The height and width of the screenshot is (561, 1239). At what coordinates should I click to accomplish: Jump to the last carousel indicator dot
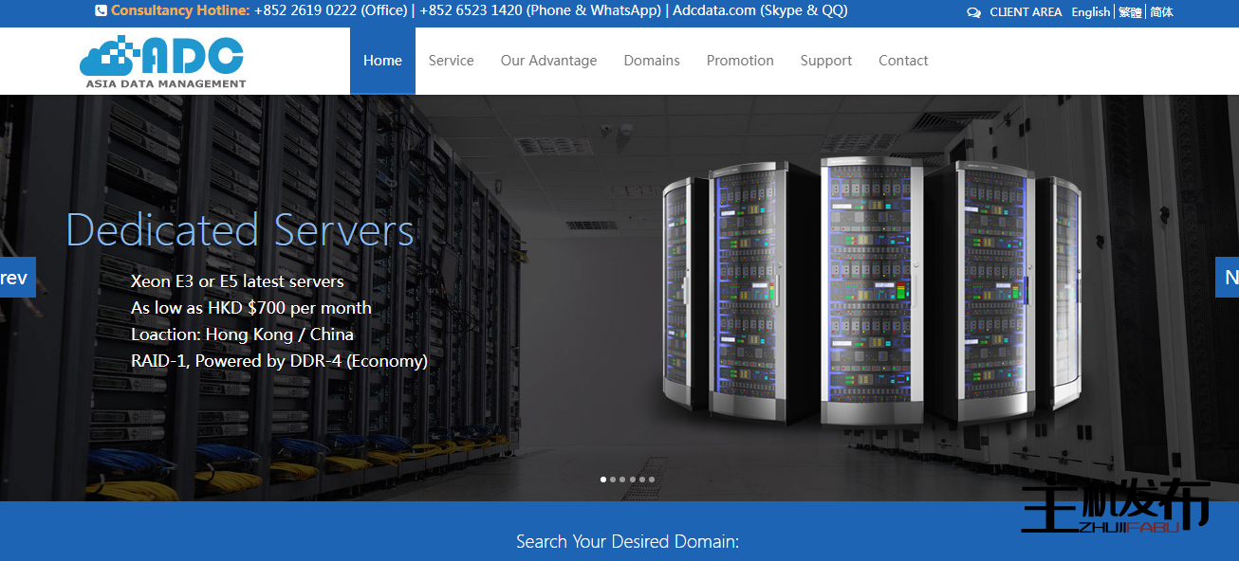tap(652, 480)
